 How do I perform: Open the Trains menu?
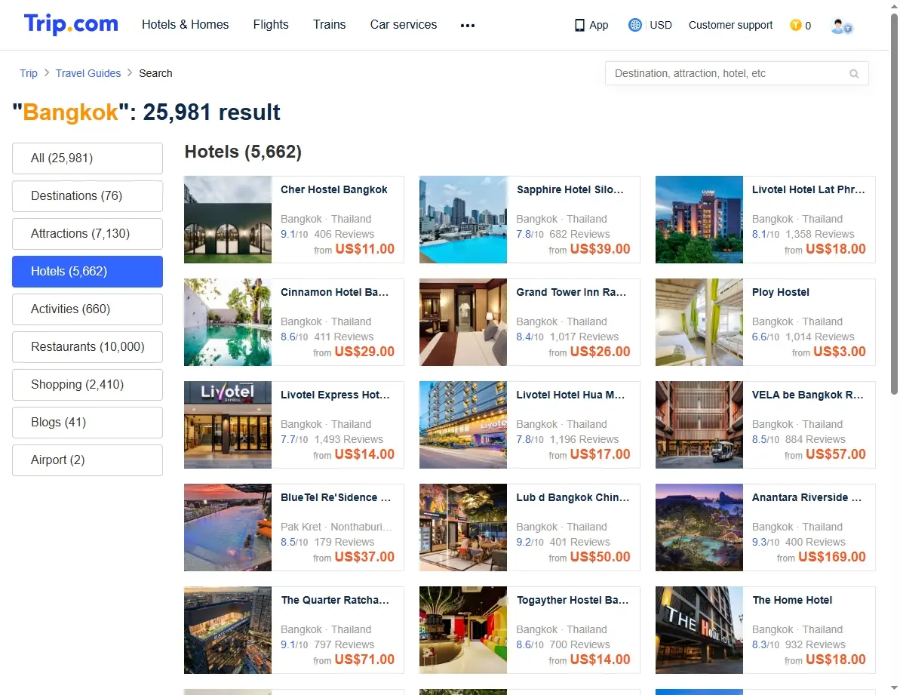330,25
